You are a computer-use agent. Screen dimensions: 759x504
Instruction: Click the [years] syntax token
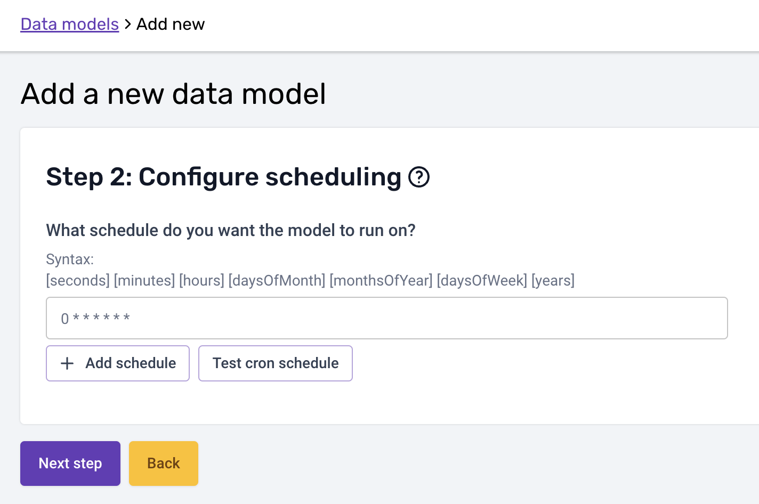(x=553, y=280)
